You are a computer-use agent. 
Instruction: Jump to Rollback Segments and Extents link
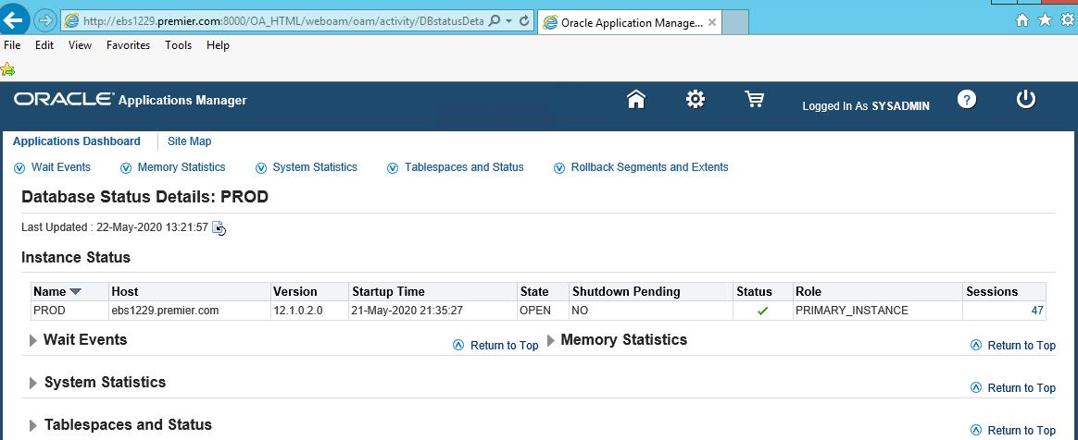649,167
